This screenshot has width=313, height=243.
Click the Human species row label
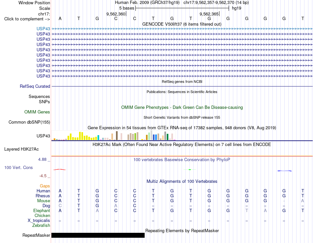[43, 191]
